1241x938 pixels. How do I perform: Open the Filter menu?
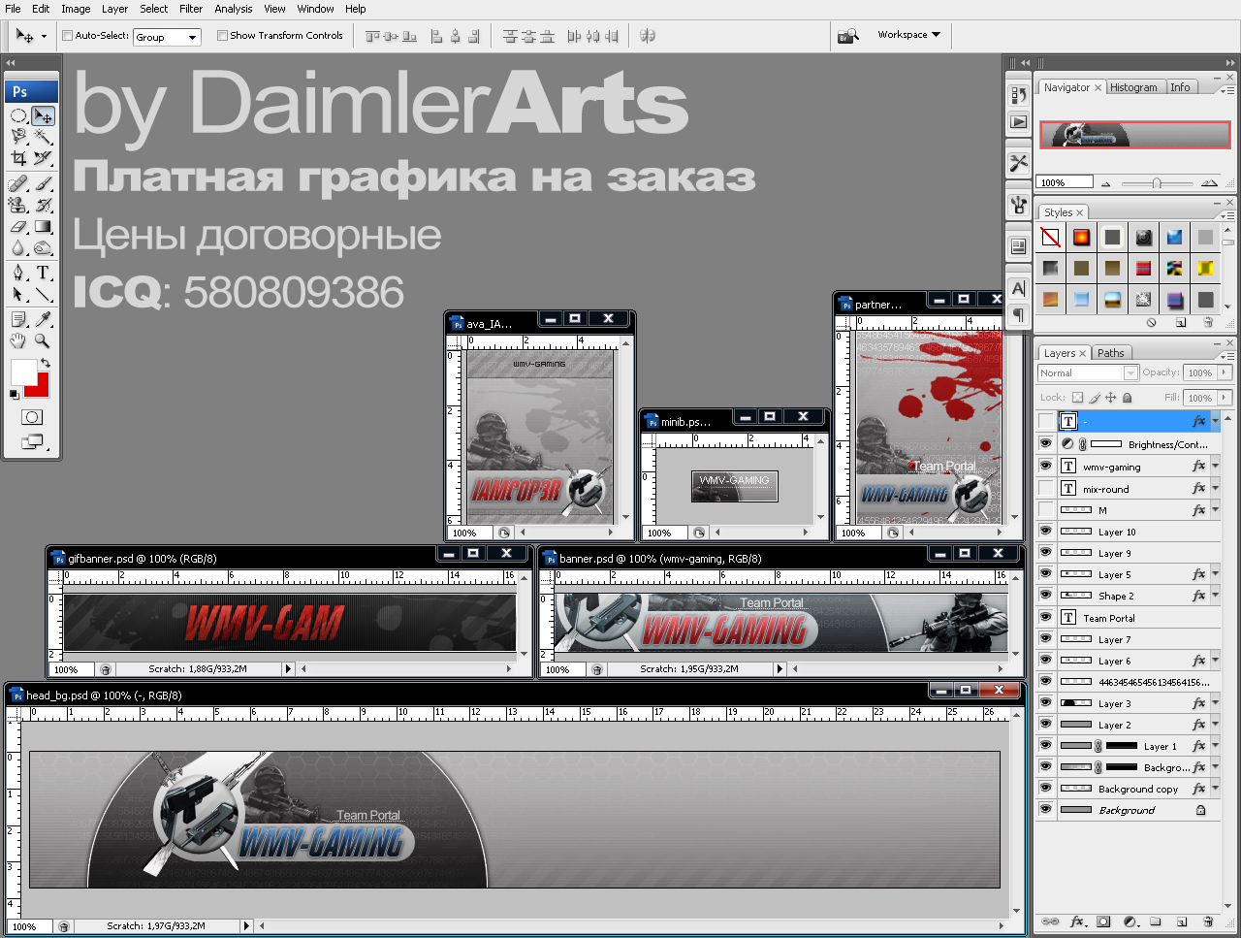[x=191, y=9]
